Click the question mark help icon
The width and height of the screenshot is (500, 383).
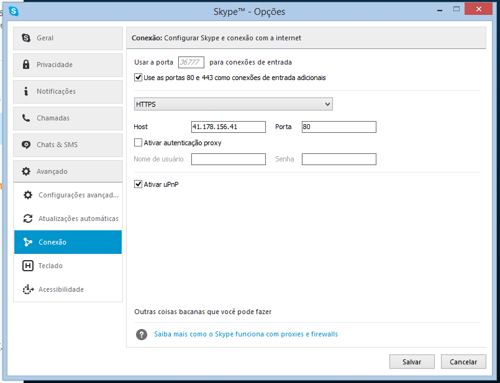(142, 334)
